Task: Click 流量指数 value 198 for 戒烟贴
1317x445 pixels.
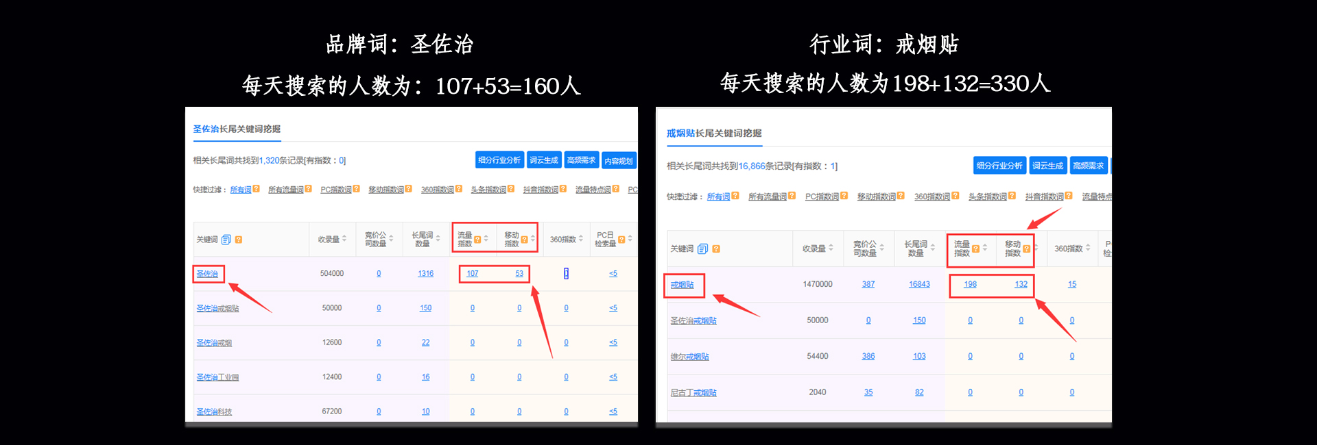Action: click(970, 284)
